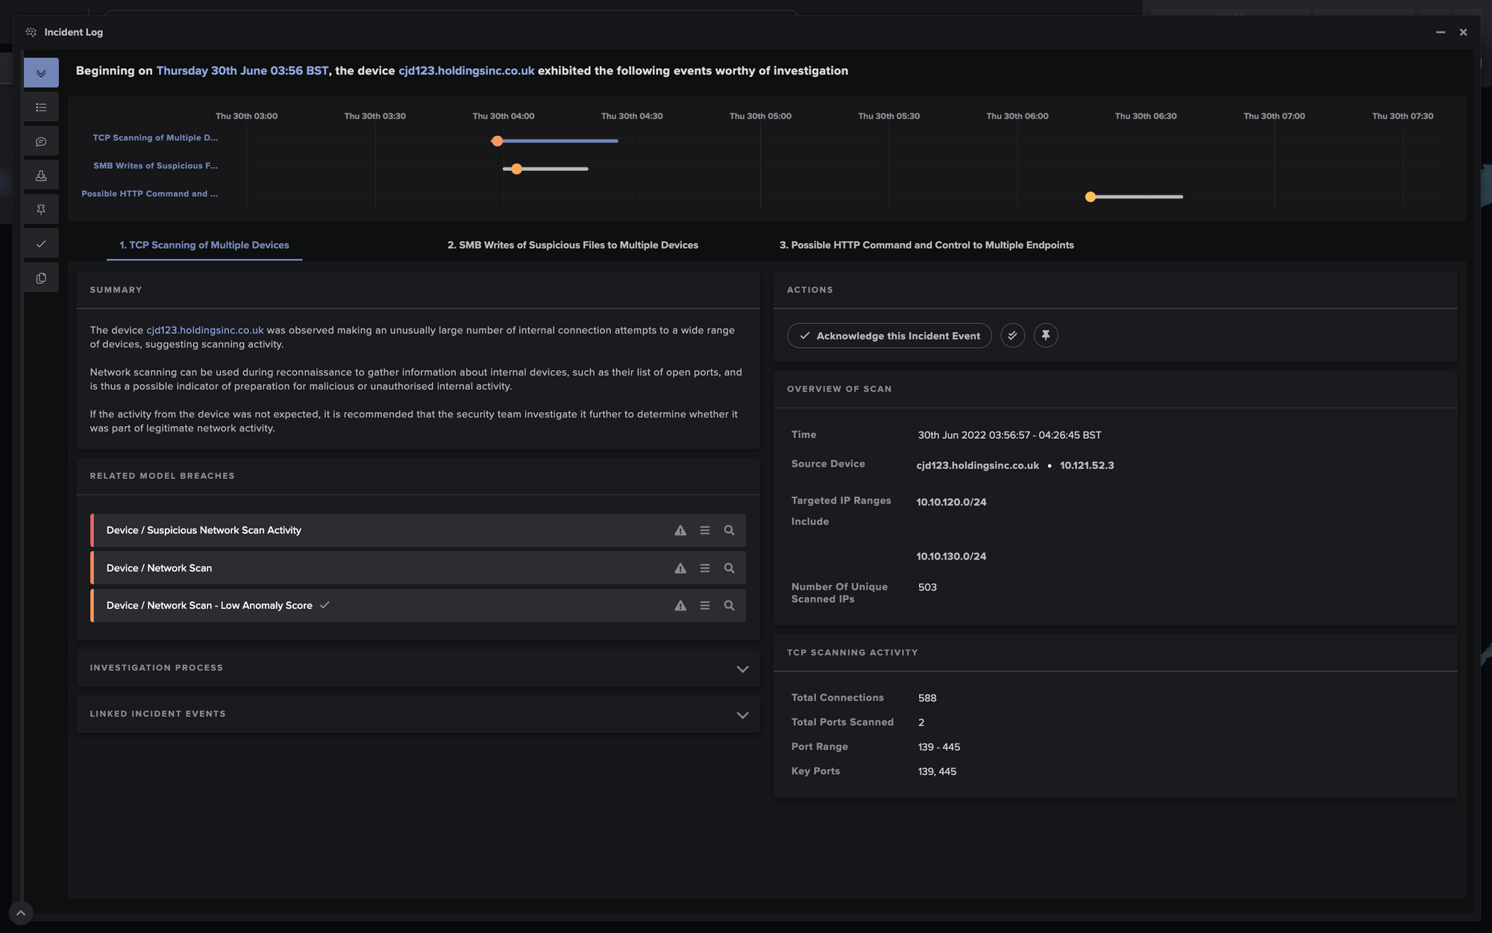Open Possible HTTP Command and Control tab
The height and width of the screenshot is (933, 1492).
[x=926, y=245]
